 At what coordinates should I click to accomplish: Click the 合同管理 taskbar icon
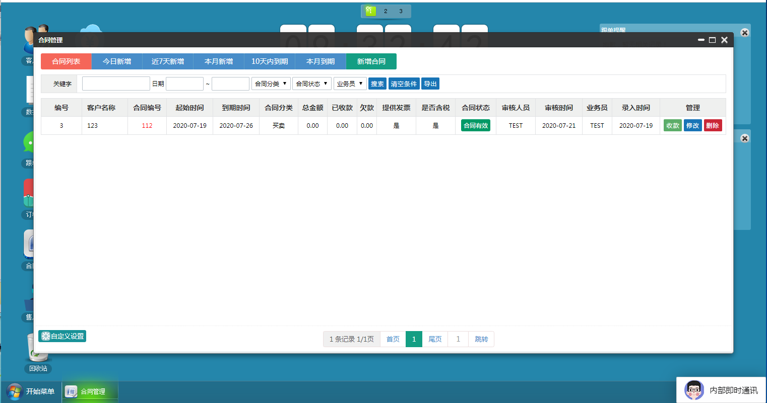(x=72, y=391)
